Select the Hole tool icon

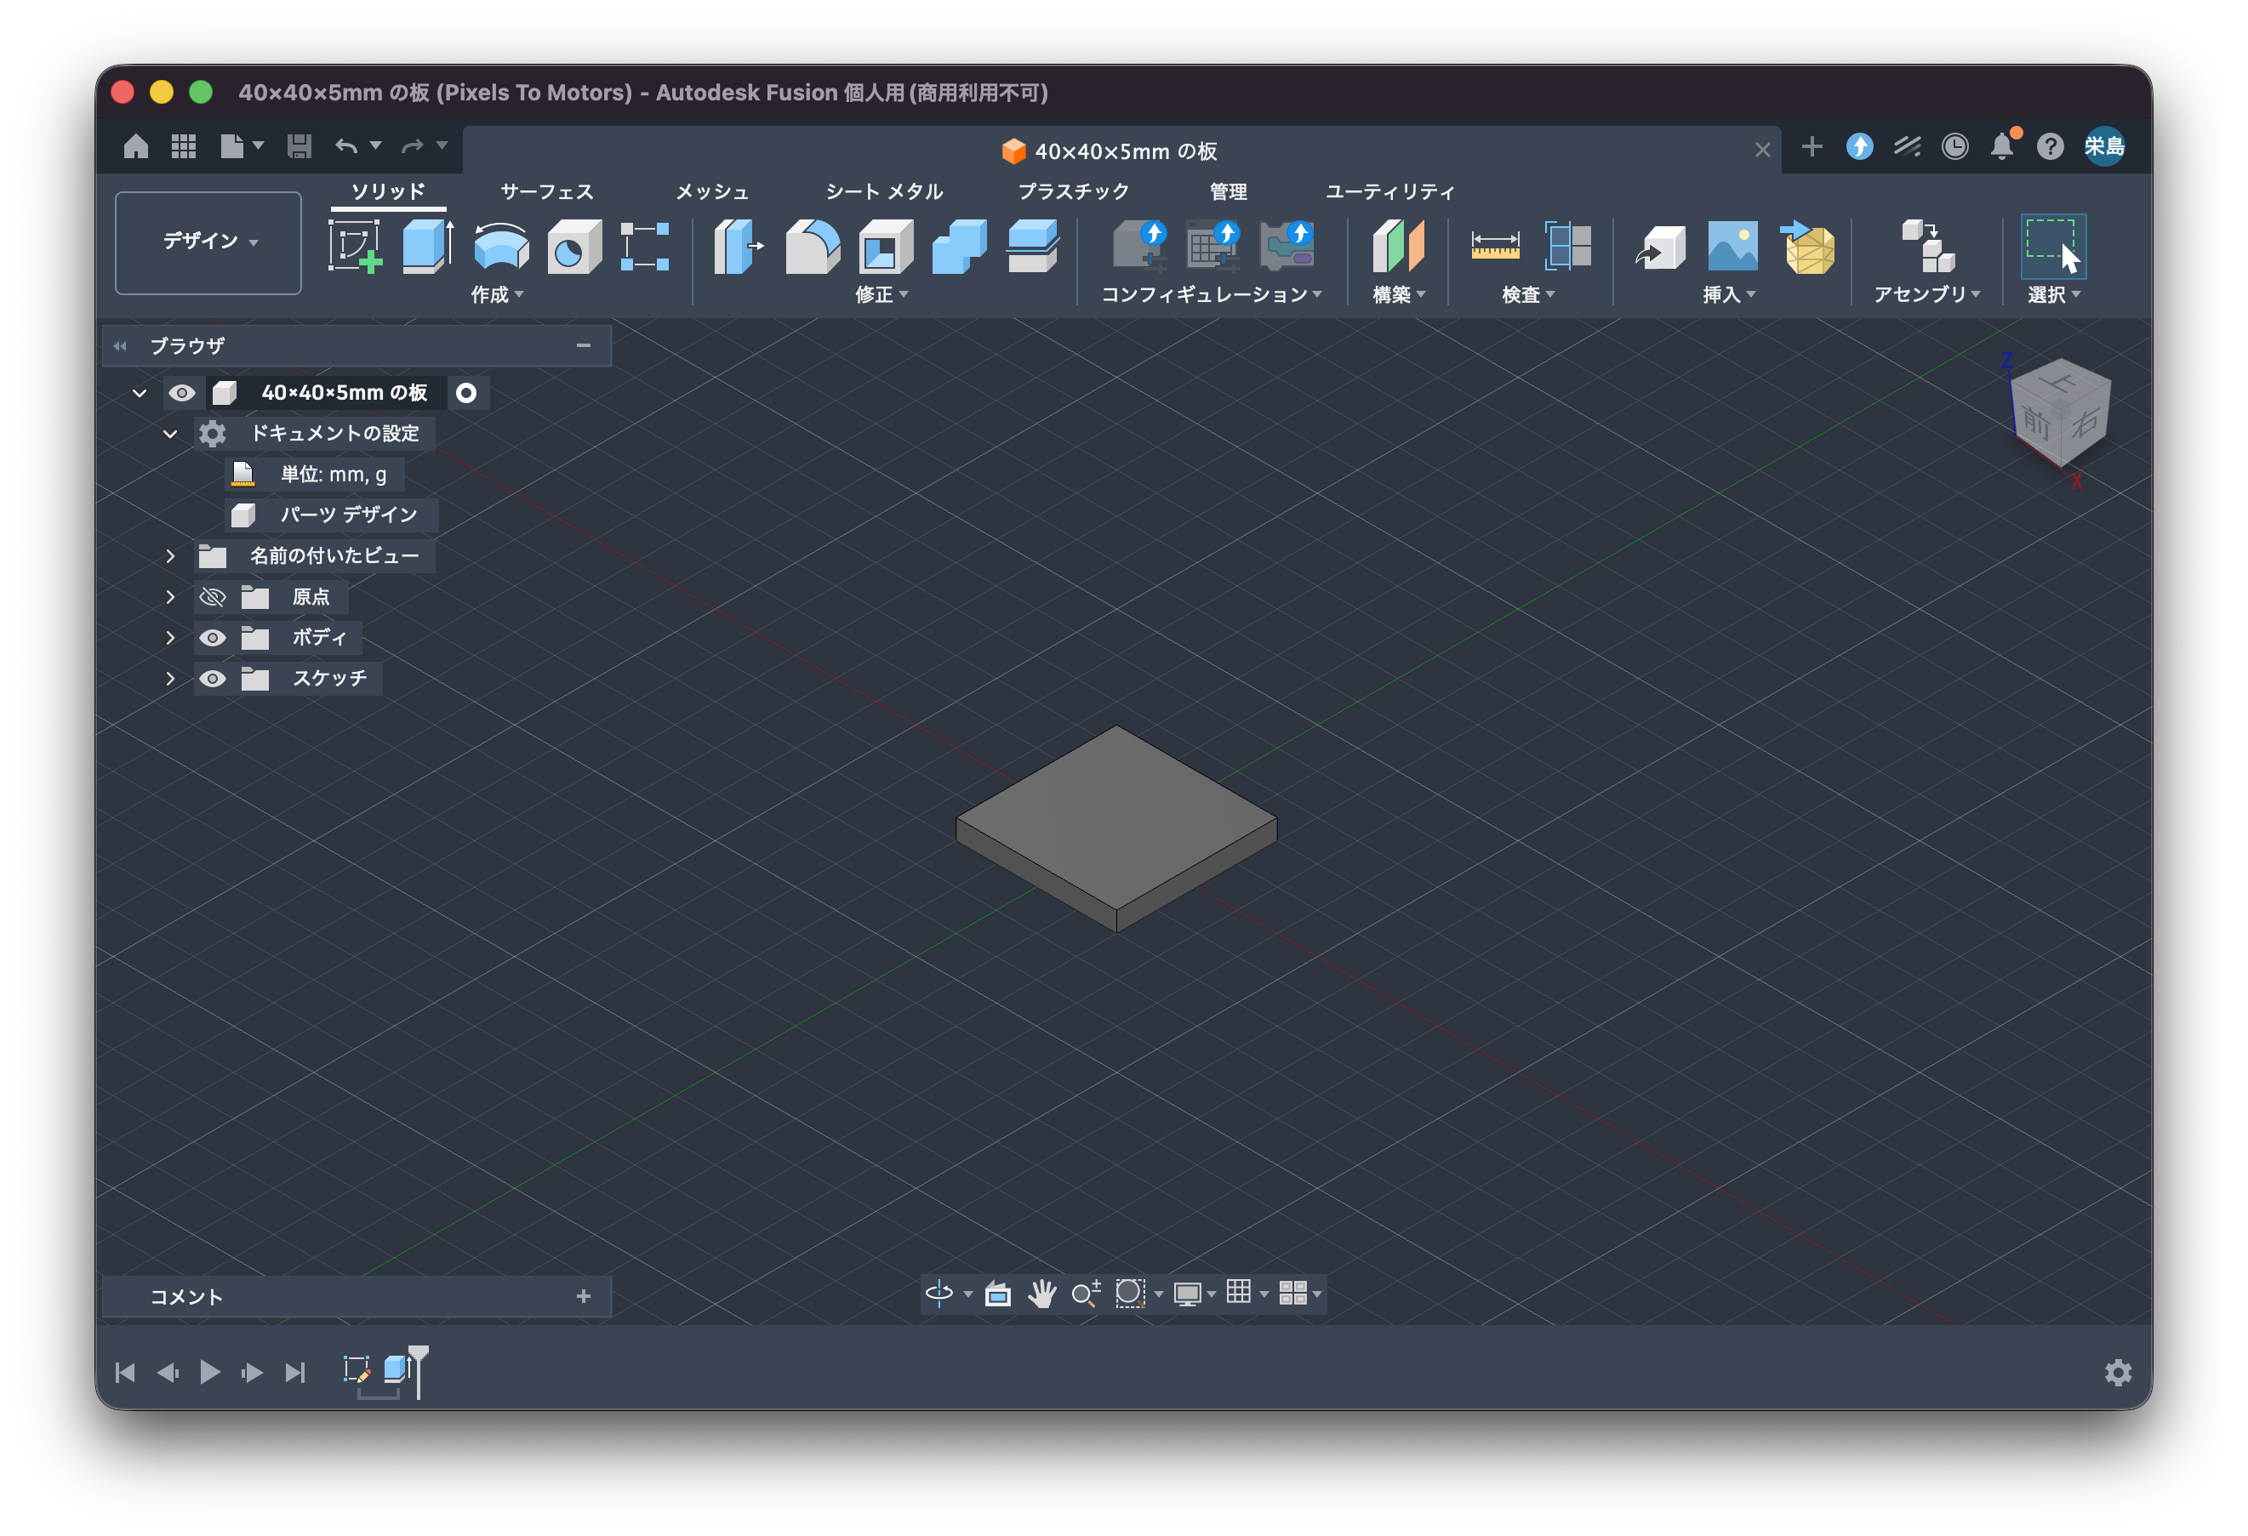coord(574,246)
